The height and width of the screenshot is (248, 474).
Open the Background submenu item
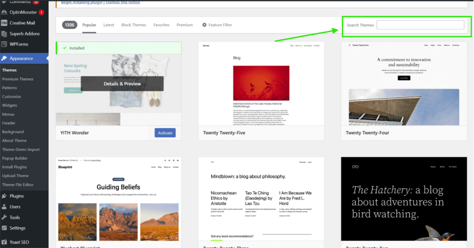pos(13,132)
